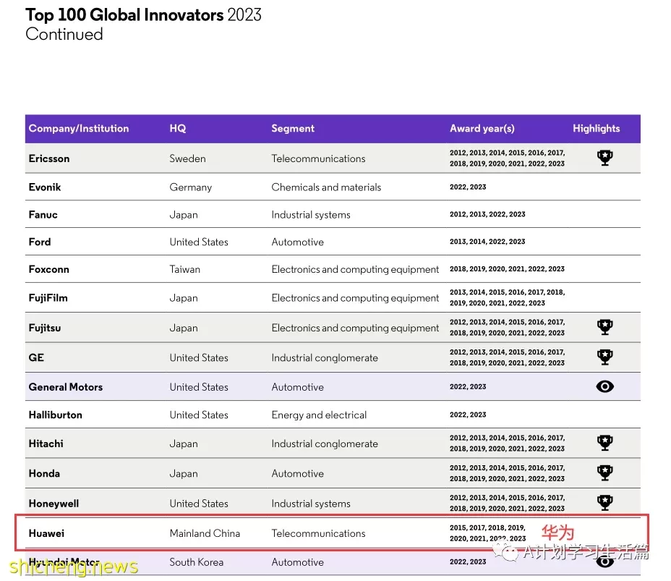
Task: Click 'Automotive' in the General Motors row
Action: (297, 387)
